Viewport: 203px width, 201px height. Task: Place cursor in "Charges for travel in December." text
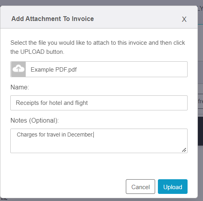point(55,135)
